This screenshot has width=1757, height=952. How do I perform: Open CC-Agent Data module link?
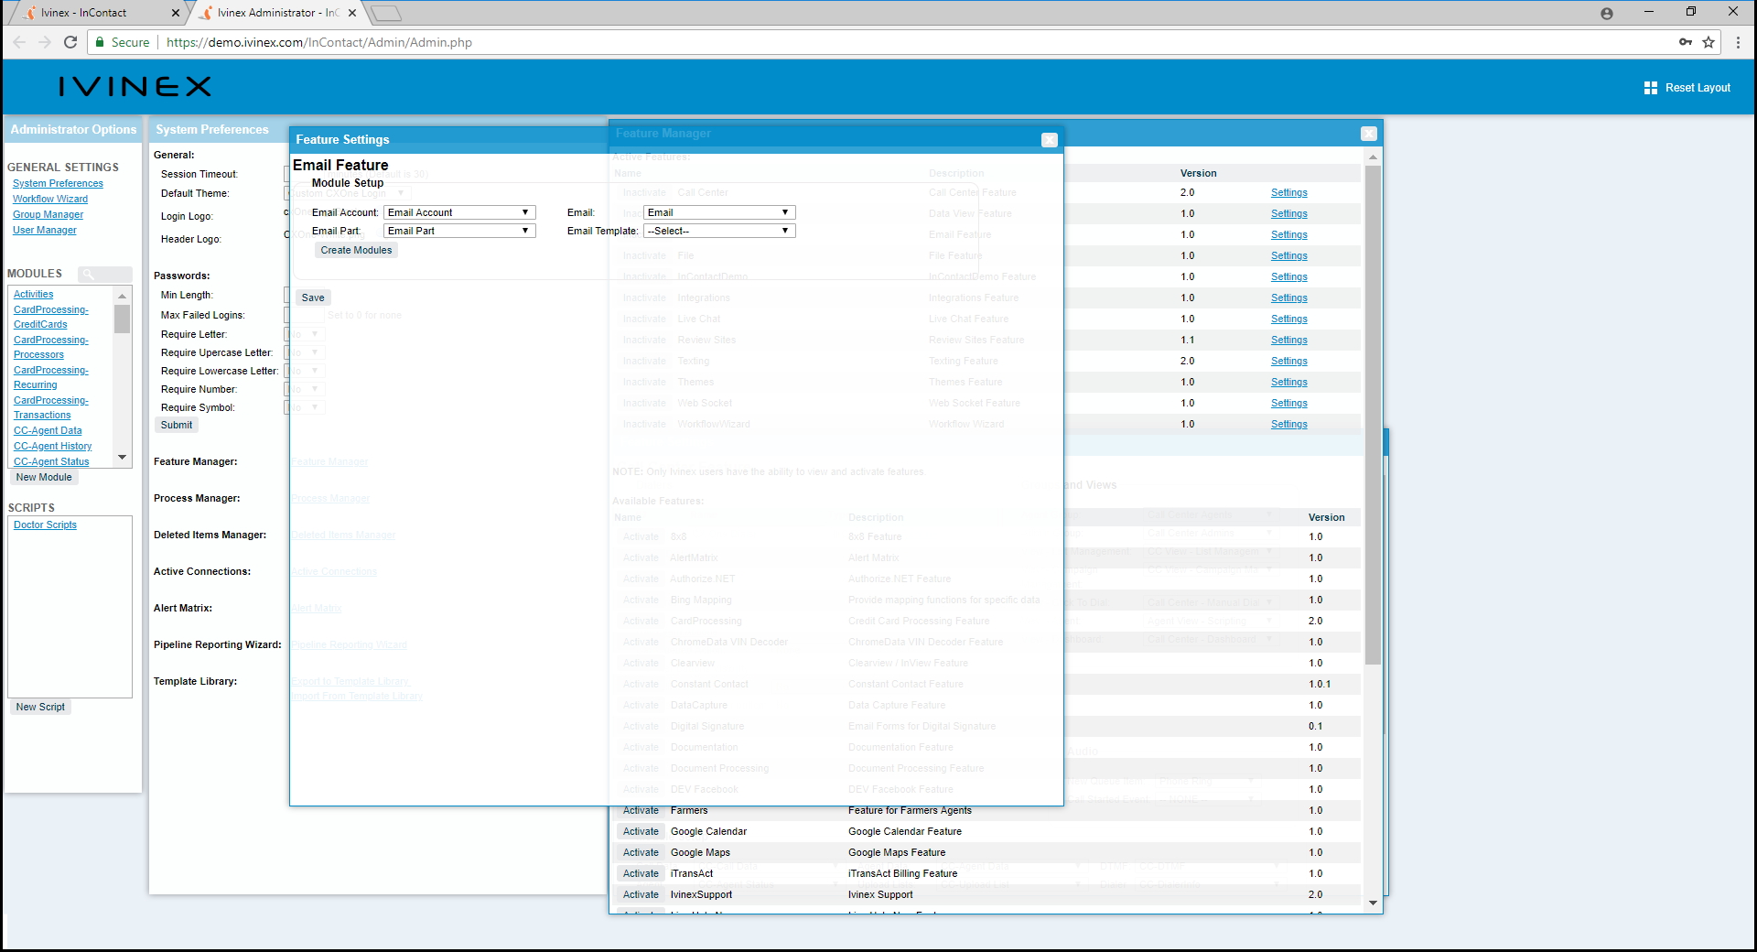(48, 430)
